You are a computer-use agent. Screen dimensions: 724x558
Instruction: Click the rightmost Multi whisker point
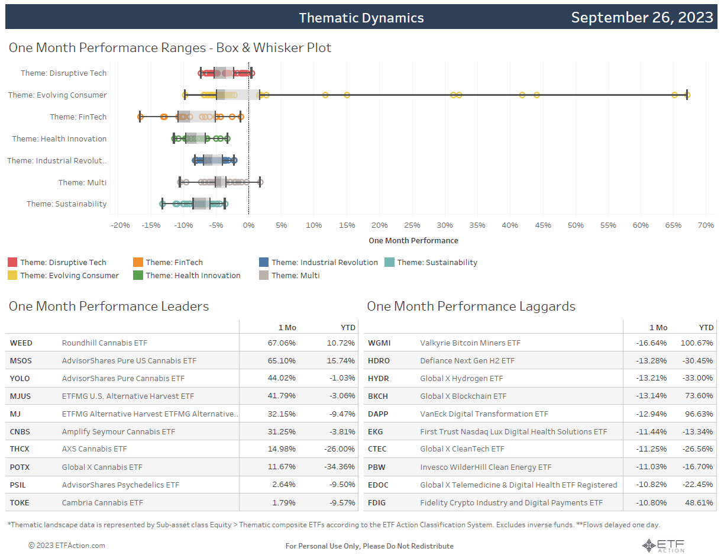(x=260, y=182)
